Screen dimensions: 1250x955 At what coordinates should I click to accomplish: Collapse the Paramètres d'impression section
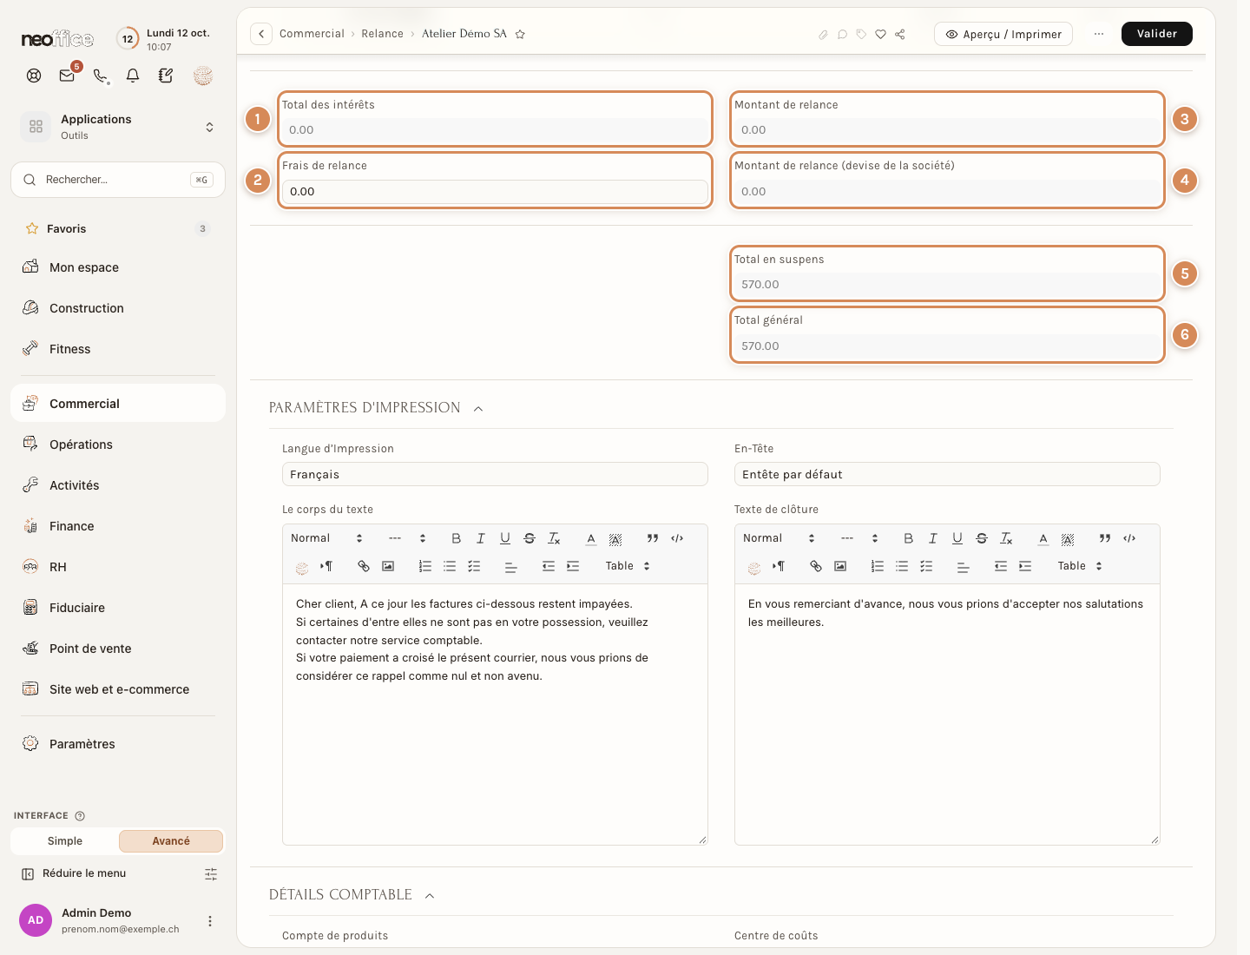[x=478, y=408]
